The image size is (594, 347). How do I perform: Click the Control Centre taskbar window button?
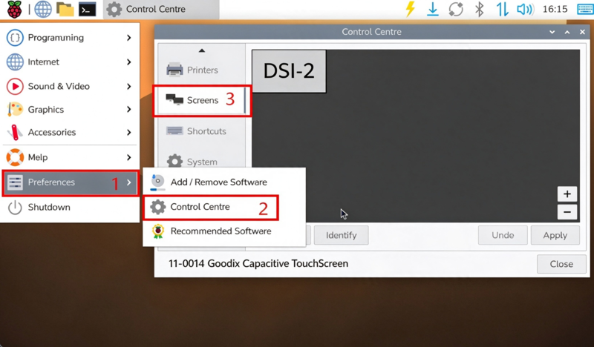click(161, 9)
